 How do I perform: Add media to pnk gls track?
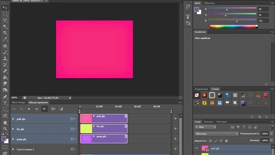click(x=175, y=119)
